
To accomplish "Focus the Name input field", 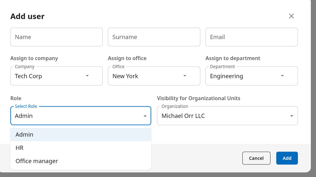I will 57,37.
